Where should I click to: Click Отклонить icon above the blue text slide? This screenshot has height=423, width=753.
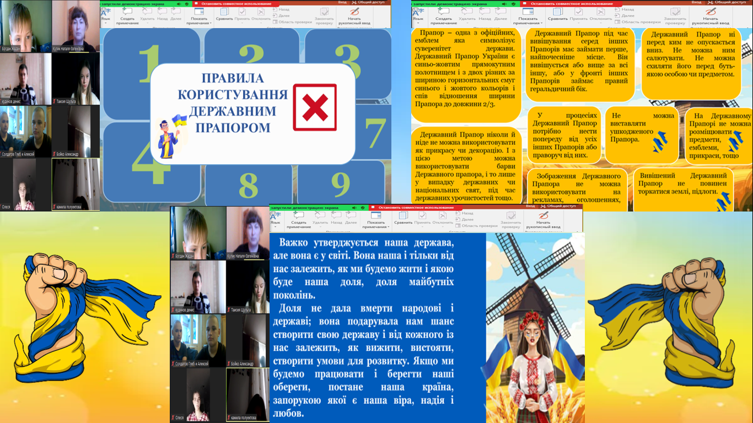(x=442, y=215)
